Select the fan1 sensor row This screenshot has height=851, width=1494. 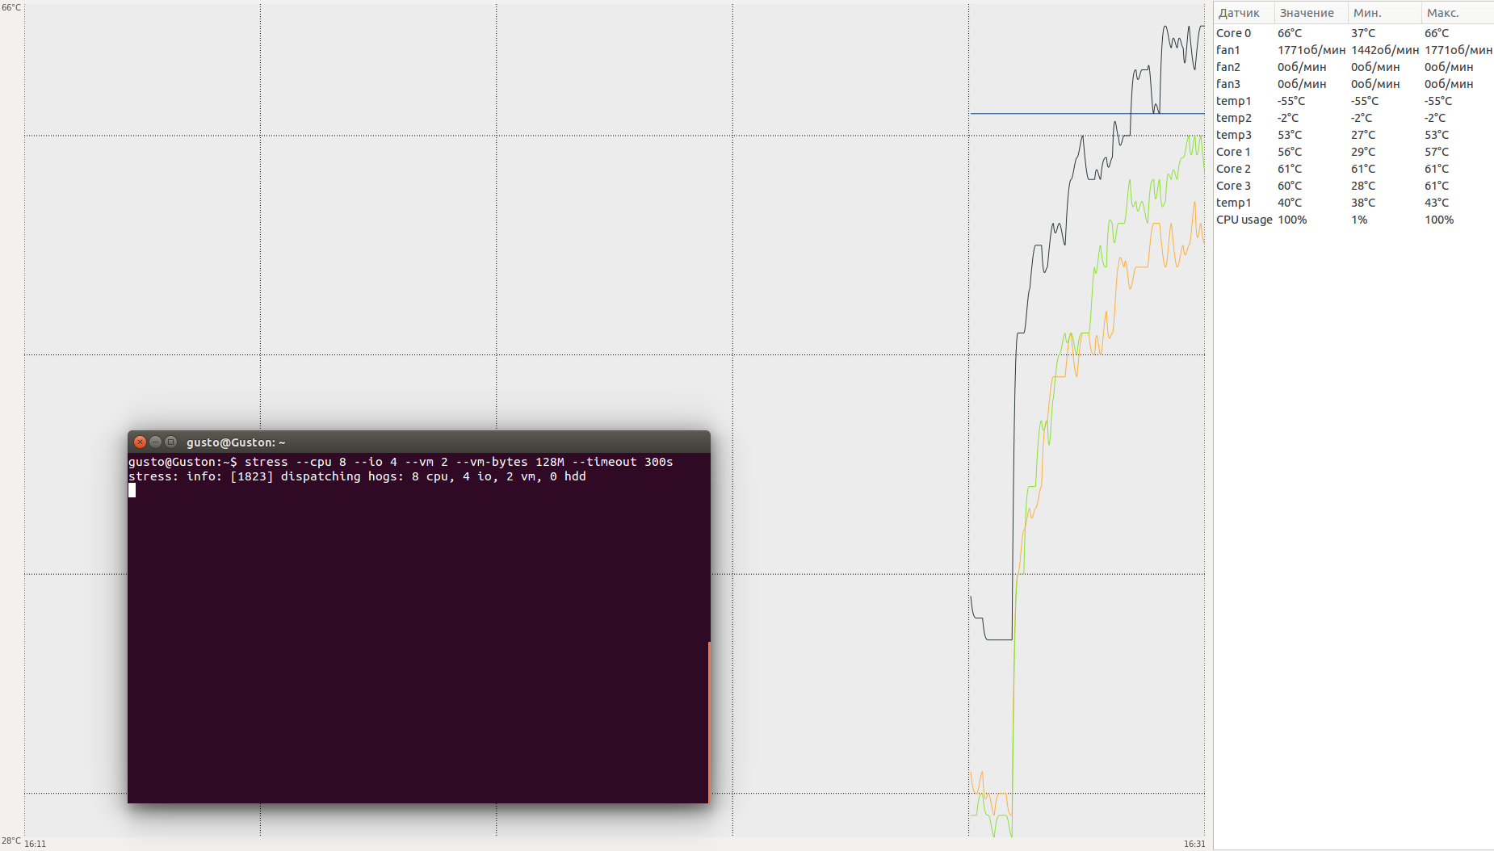1353,50
